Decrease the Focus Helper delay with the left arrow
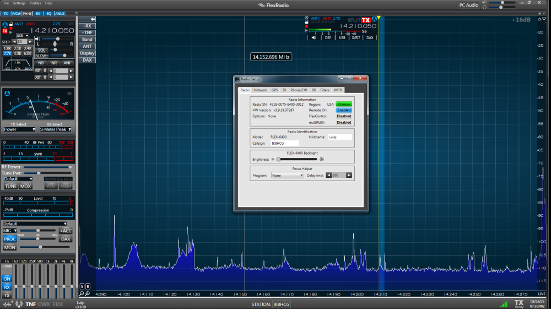Screen dimensions: 551x312 point(328,175)
